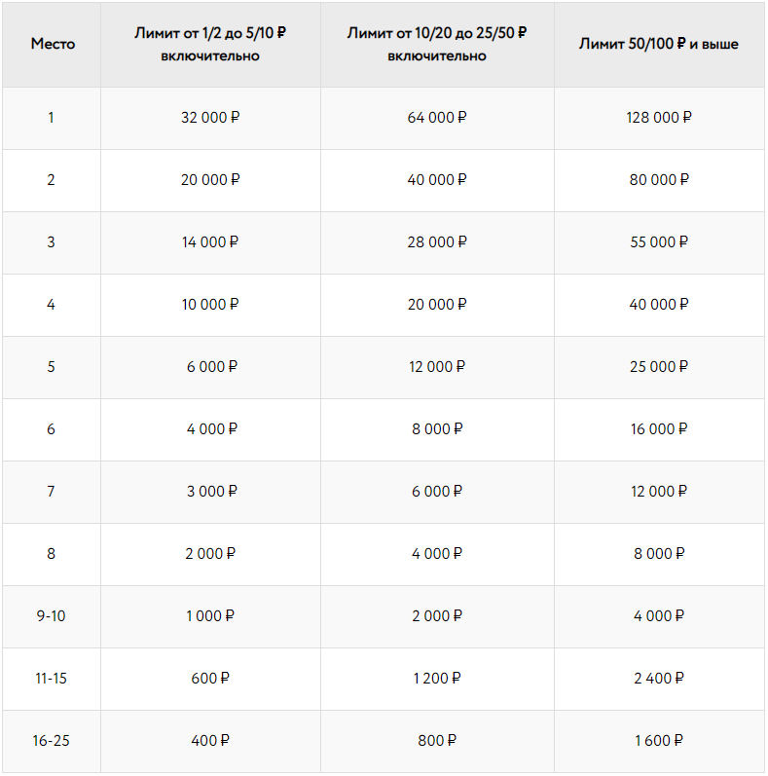Select the "Лимит 50/100 ₽ и выше" header
This screenshot has width=768, height=776.
659,45
